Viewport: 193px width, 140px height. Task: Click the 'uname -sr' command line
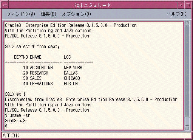(x=17, y=115)
